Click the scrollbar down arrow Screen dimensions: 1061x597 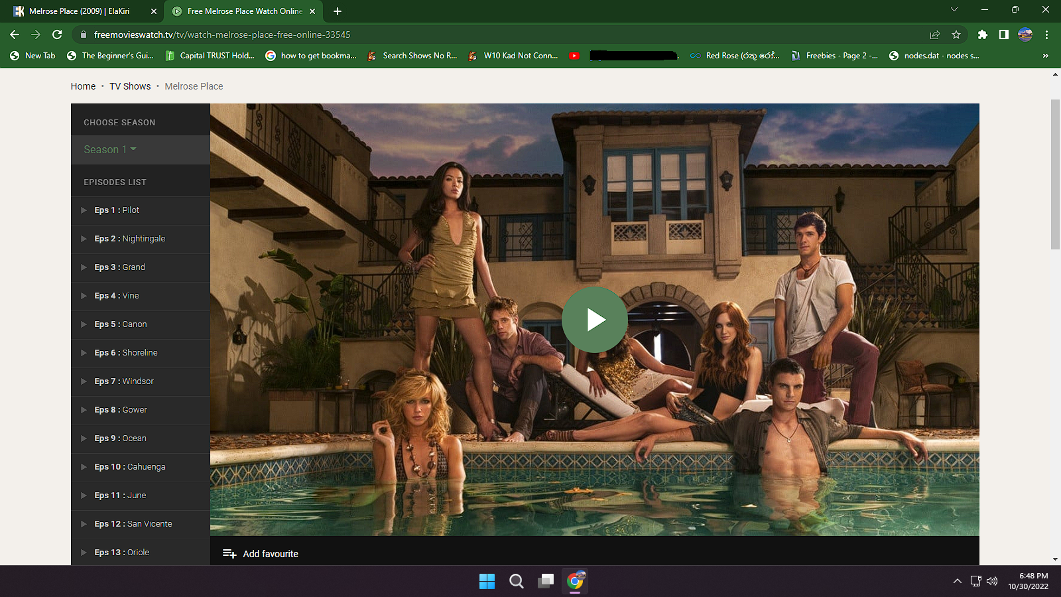click(1055, 559)
